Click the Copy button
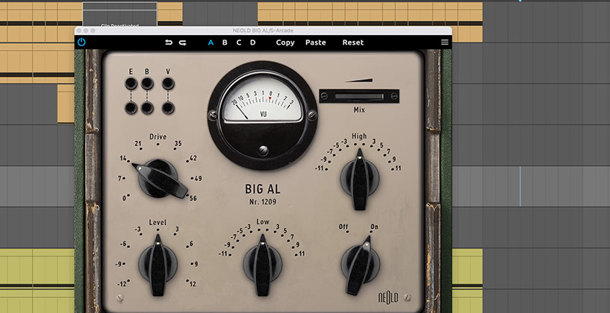Viewport: 610px width, 313px height. [x=285, y=42]
